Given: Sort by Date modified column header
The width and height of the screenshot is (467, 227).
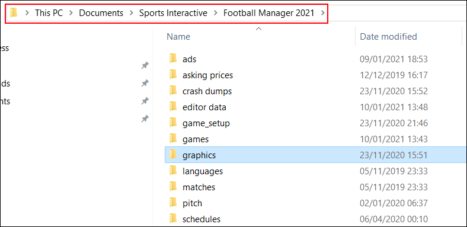Looking at the screenshot, I should (x=388, y=37).
